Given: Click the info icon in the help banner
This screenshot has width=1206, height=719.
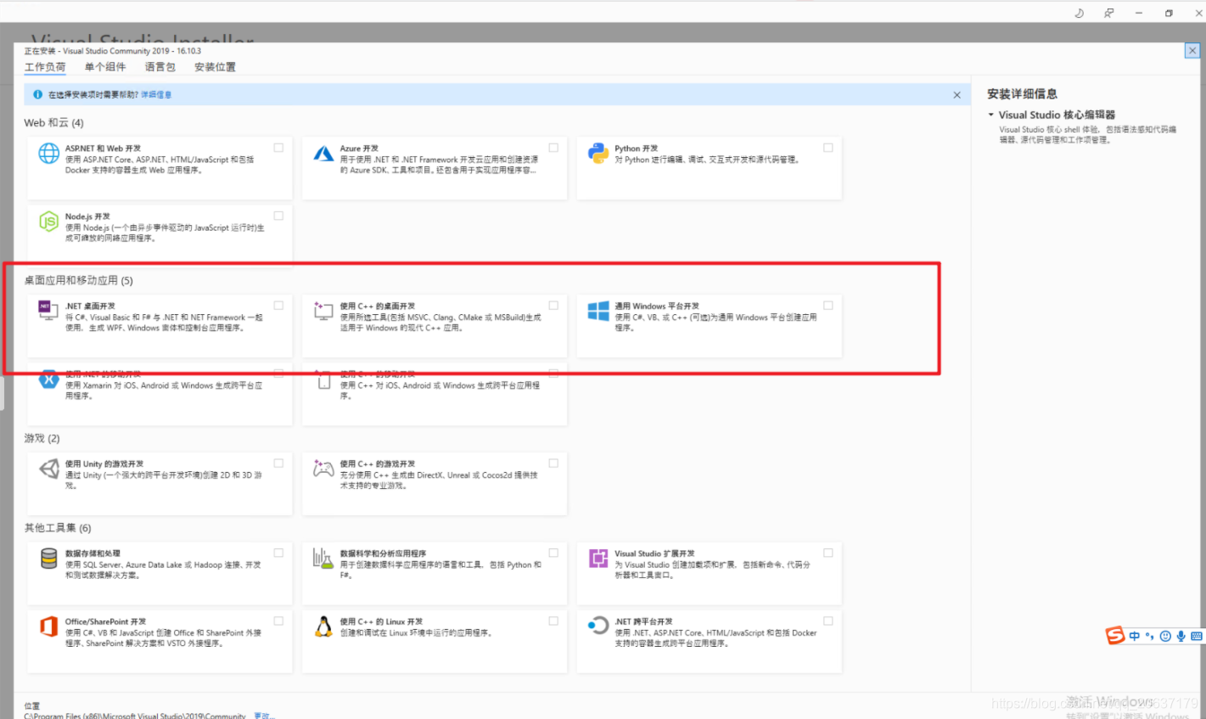Looking at the screenshot, I should pyautogui.click(x=37, y=94).
